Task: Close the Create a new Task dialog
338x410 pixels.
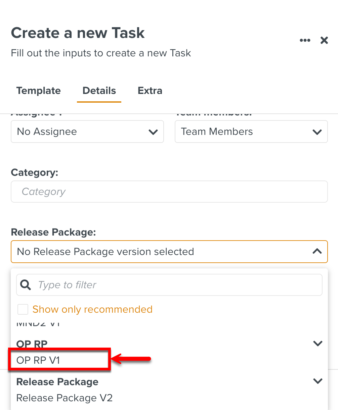Action: (x=324, y=41)
